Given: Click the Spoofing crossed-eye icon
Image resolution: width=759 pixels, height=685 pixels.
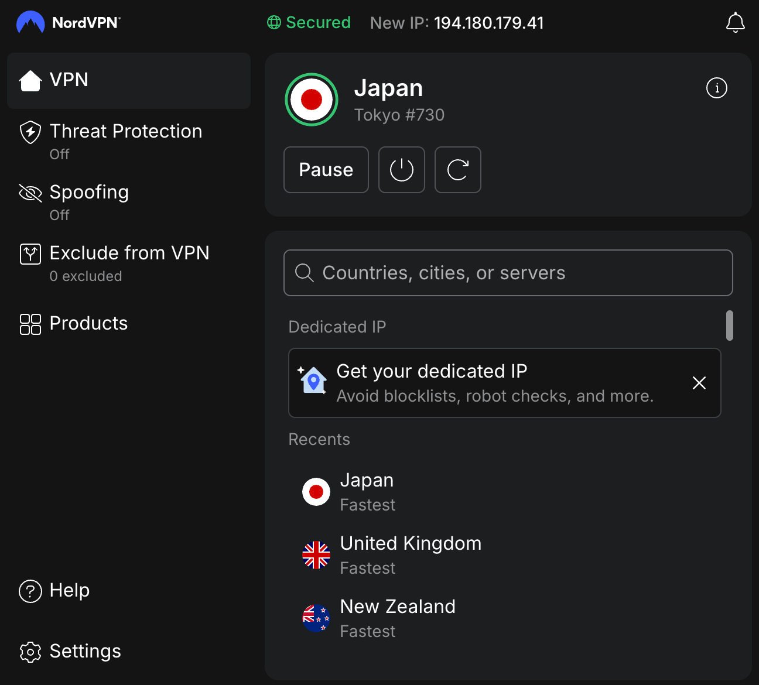Looking at the screenshot, I should (30, 193).
